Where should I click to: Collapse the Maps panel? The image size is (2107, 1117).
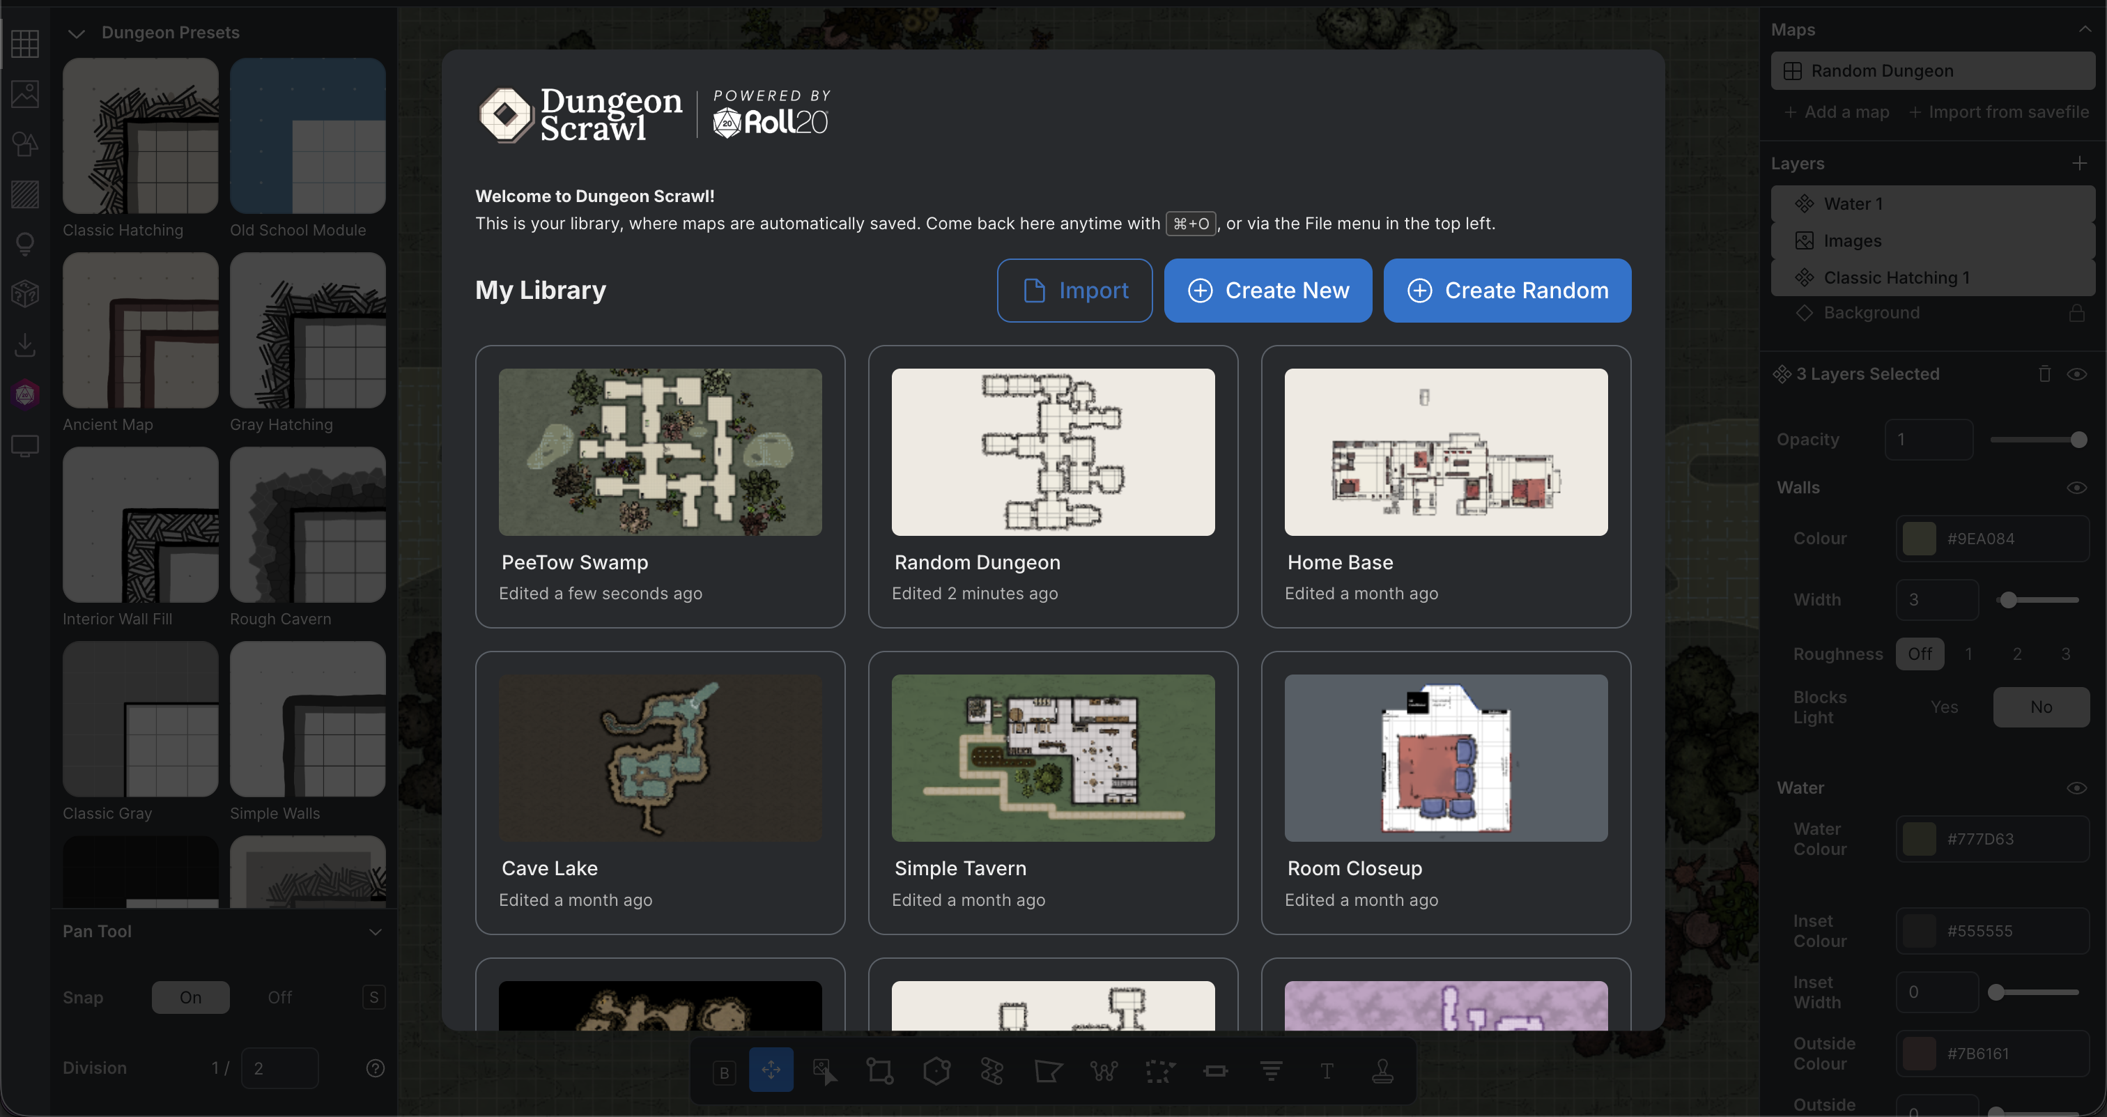[x=2085, y=29]
